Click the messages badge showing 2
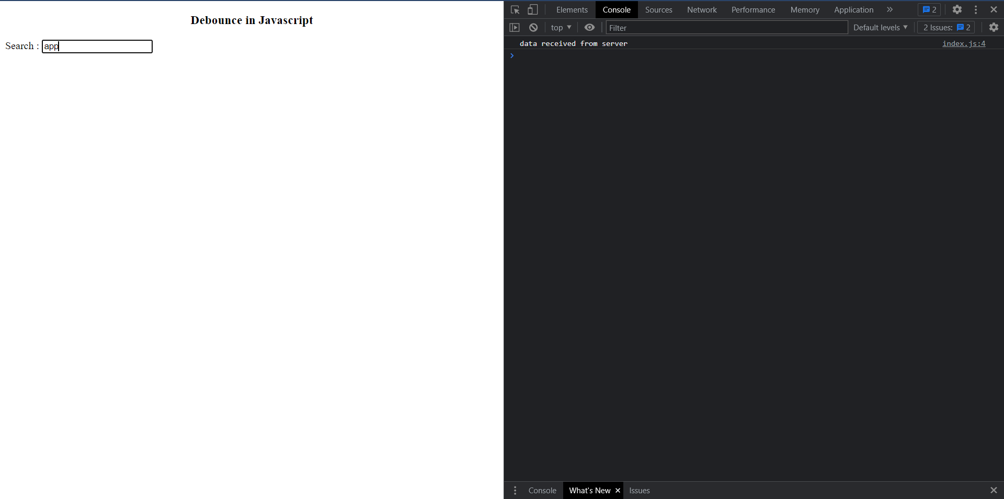1004x499 pixels. click(929, 10)
